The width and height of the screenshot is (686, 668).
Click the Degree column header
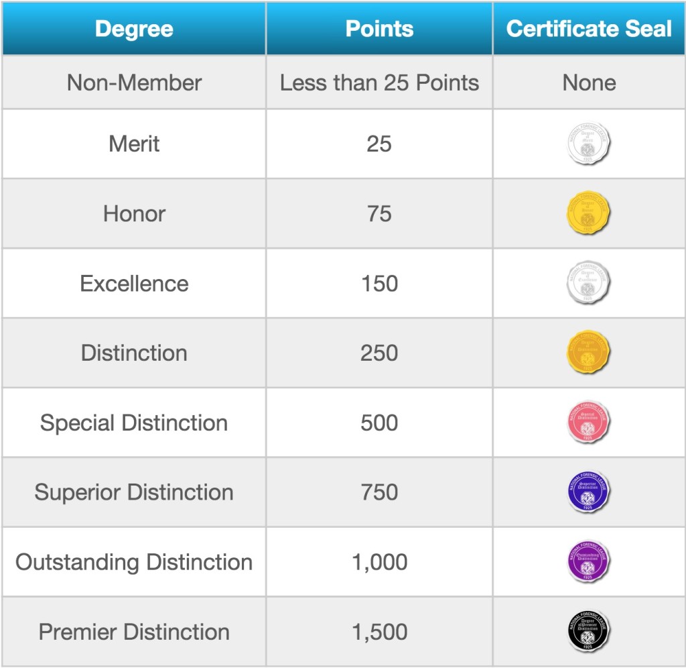[x=134, y=29]
